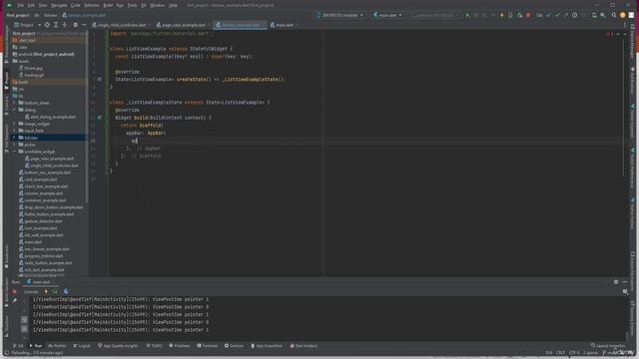Click the select opened file target icon
Screen dimensions: 639x359
pyautogui.click(x=47, y=25)
